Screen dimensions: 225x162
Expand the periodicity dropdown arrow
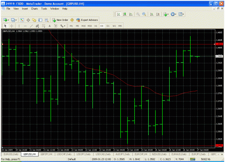click(175, 14)
